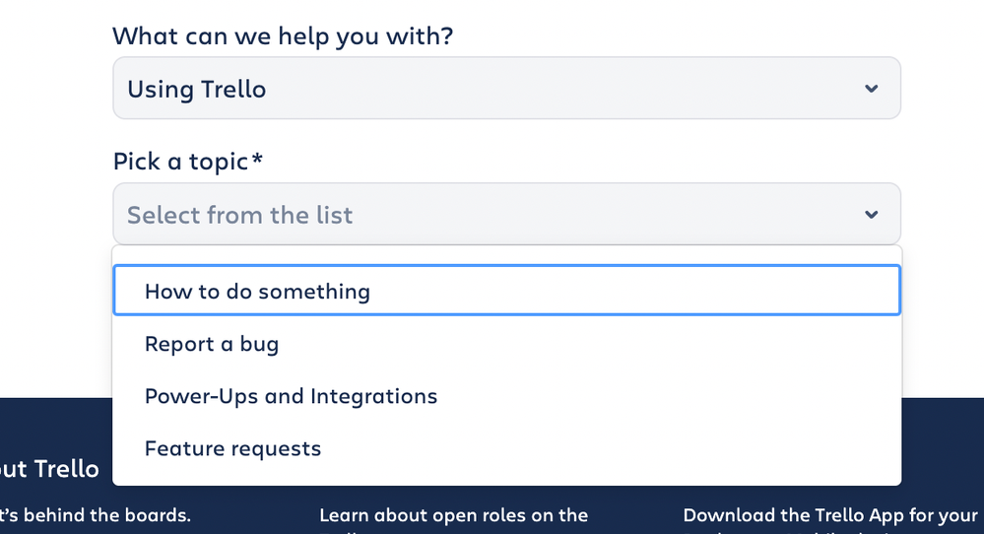Open the 'What can we help you with' dropdown
Image resolution: width=984 pixels, height=534 pixels.
(x=506, y=89)
